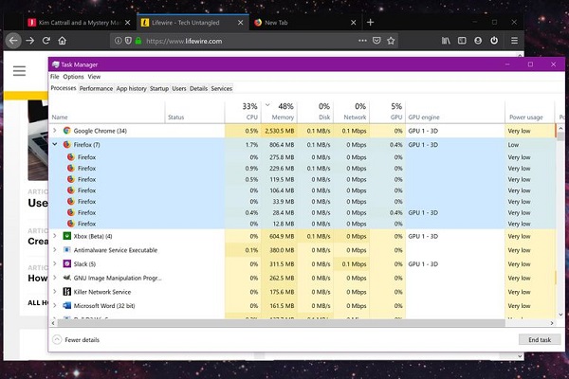Switch to the Users tab
Viewport: 569px width, 379px height.
coord(179,88)
